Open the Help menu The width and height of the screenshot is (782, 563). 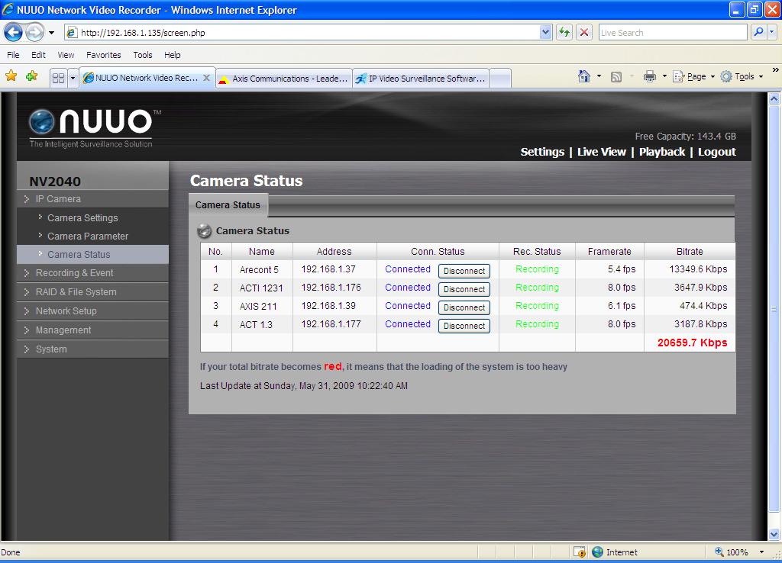[173, 55]
